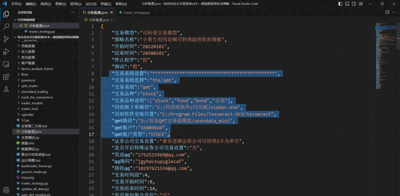Open 12.py in the file tree
400x196 pixels.
pos(46,120)
